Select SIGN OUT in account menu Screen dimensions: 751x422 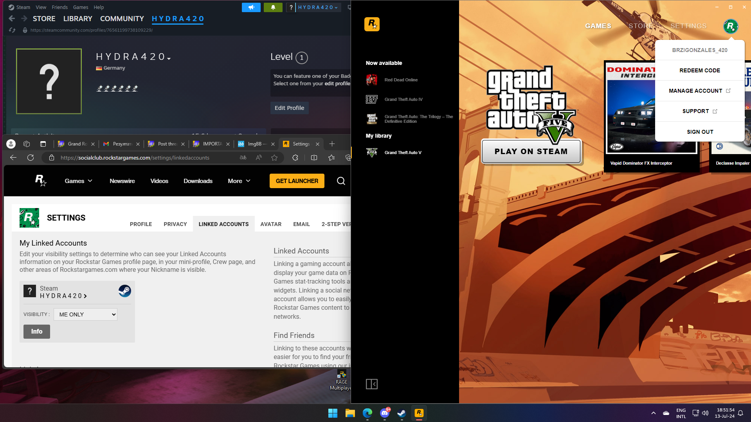700,132
